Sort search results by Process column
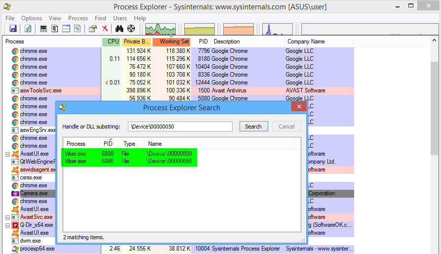This screenshot has width=441, height=254. tap(81, 144)
